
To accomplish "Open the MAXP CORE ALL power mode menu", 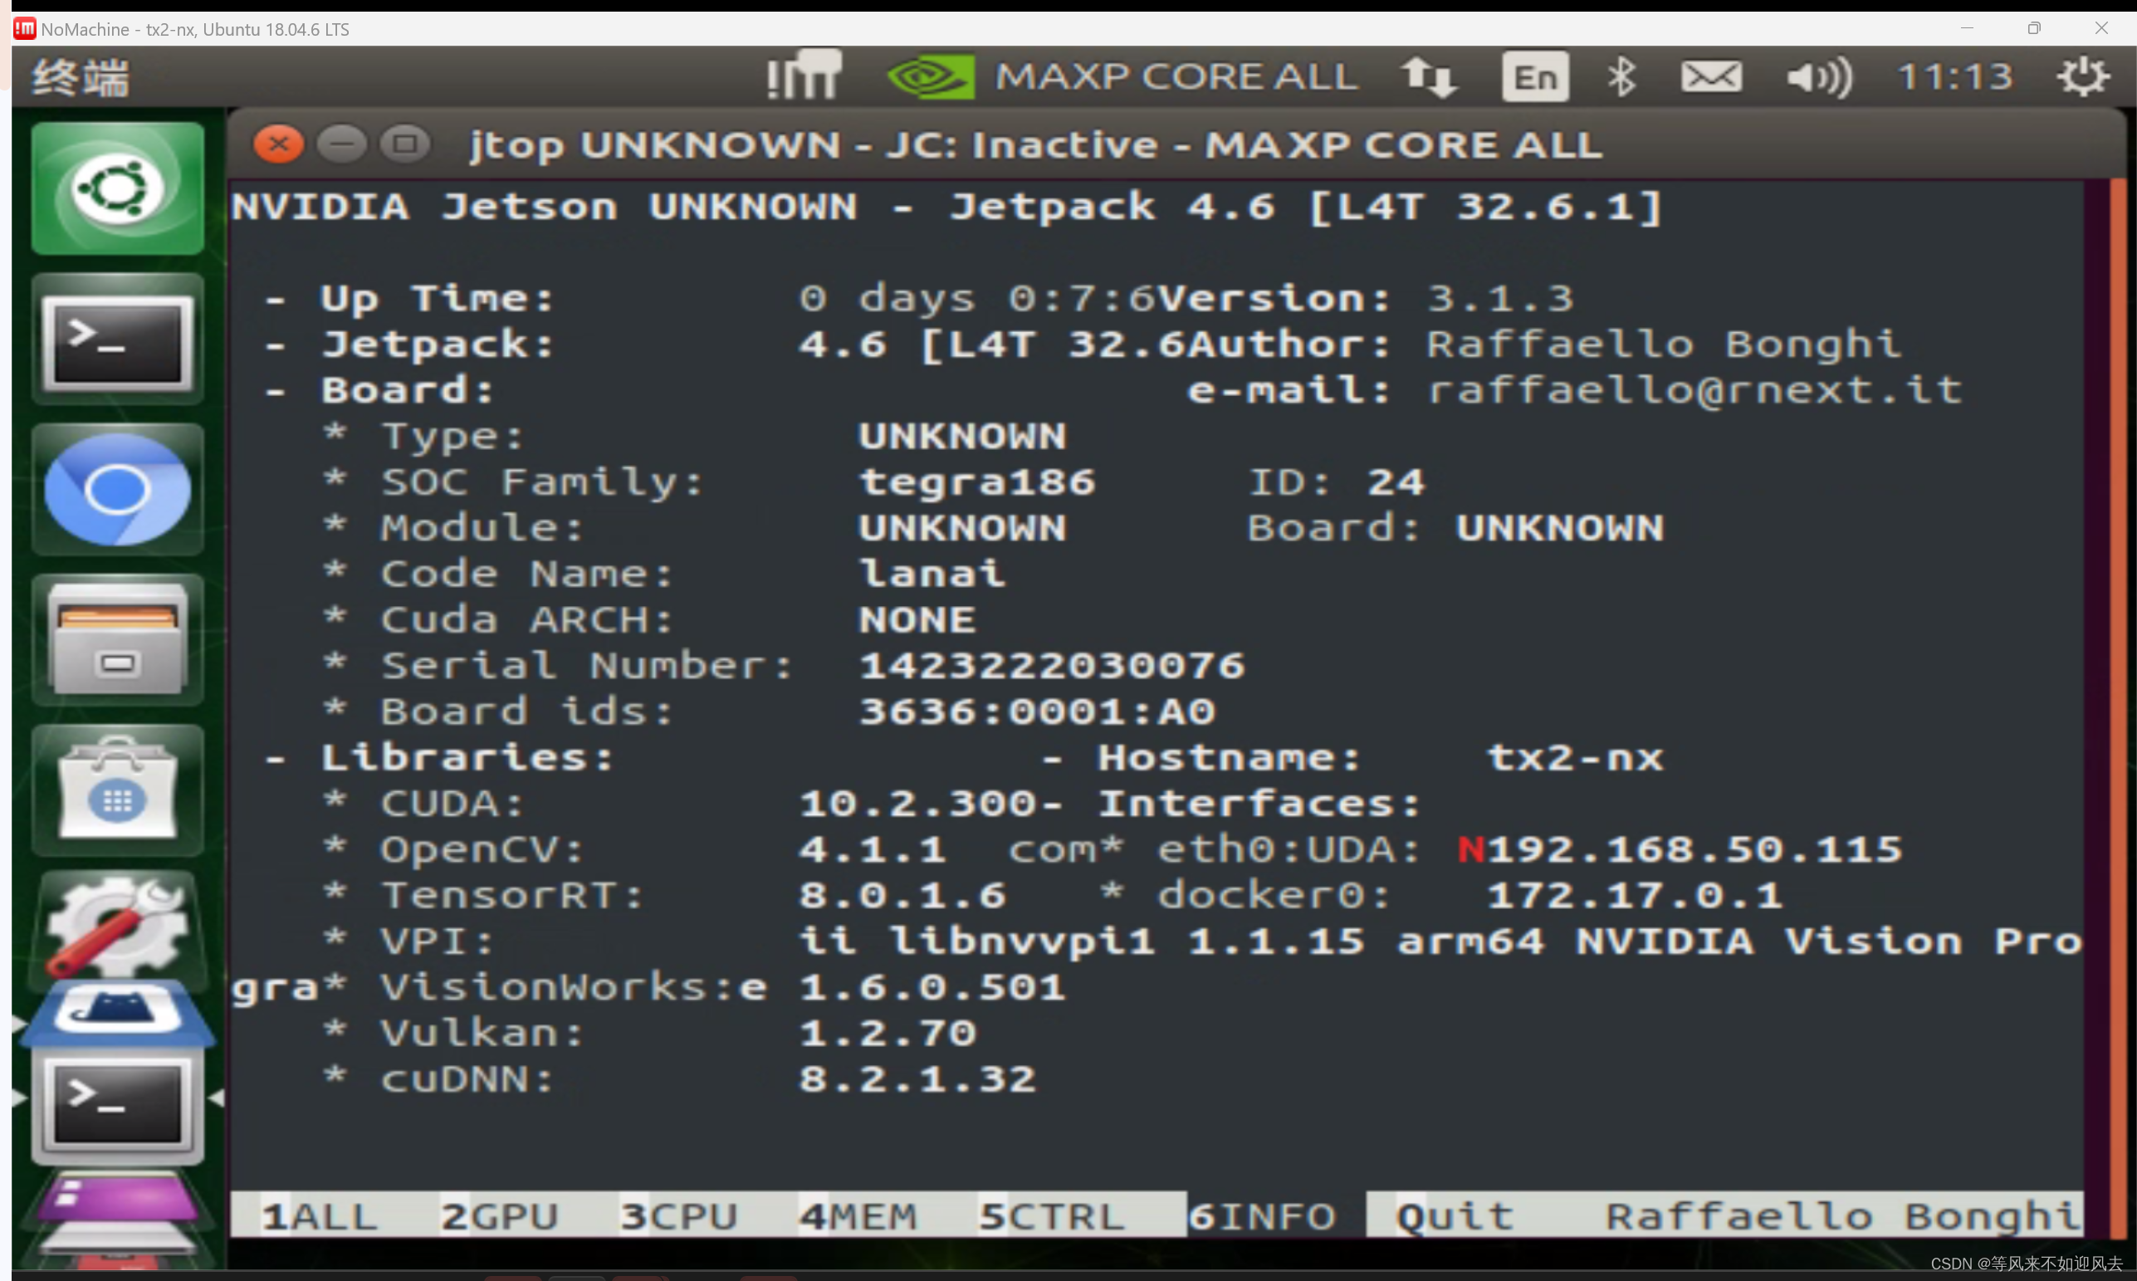I will click(1176, 76).
